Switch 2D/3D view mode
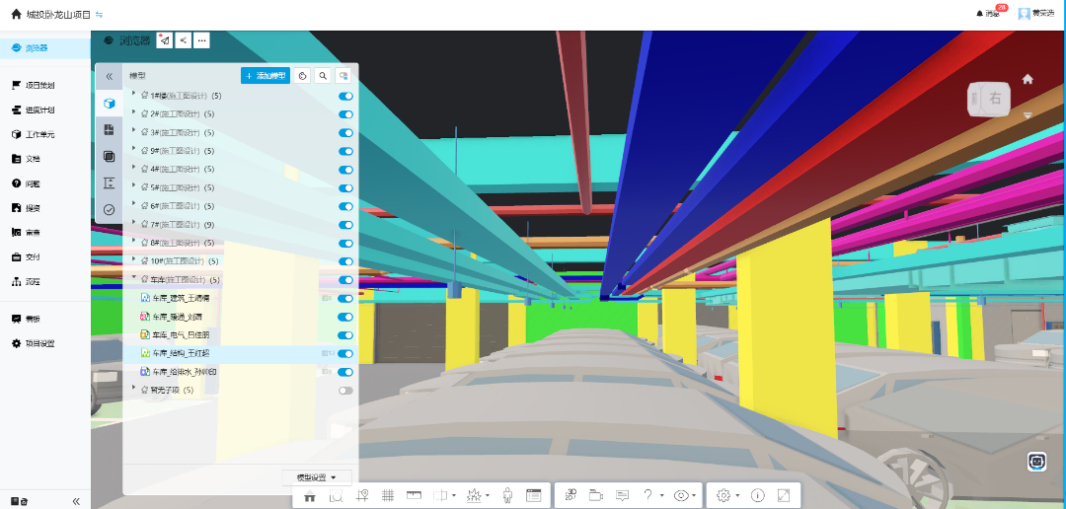Viewport: 1066px width, 509px height. point(571,495)
